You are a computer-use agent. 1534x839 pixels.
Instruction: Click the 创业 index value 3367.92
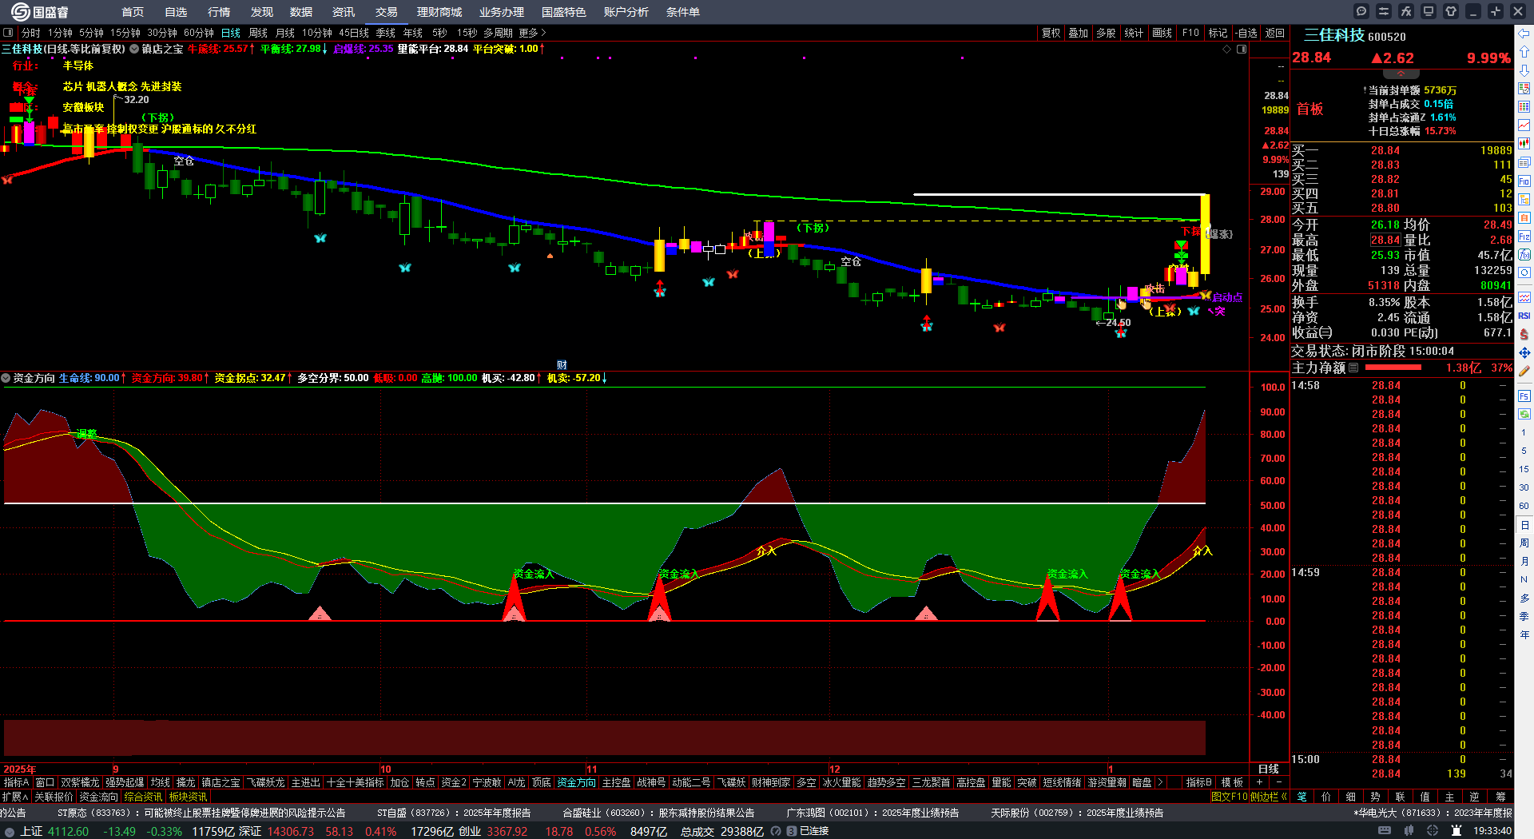507,831
